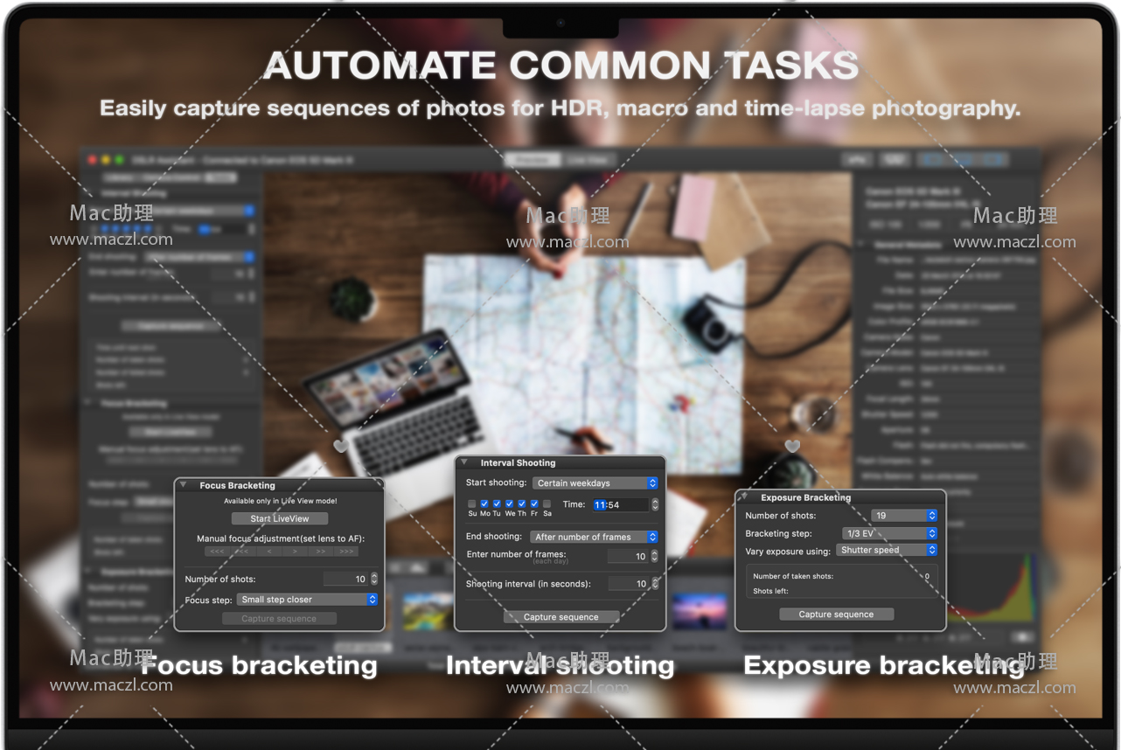Click the Start LiveView button
This screenshot has height=750, width=1121.
[x=279, y=518]
